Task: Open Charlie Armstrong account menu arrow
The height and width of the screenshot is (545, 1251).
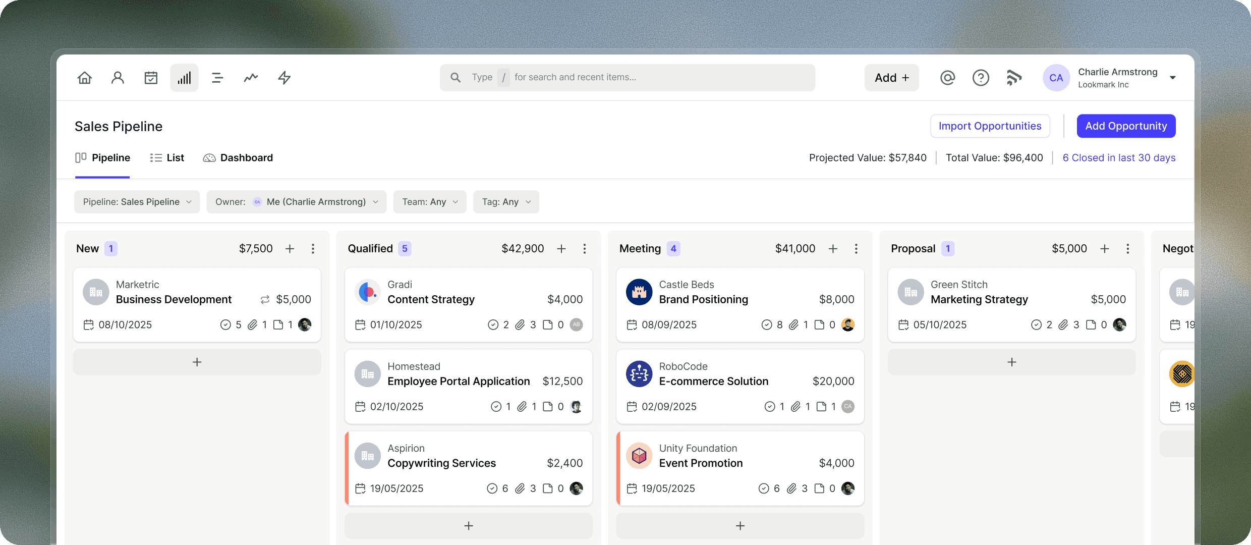Action: point(1173,78)
